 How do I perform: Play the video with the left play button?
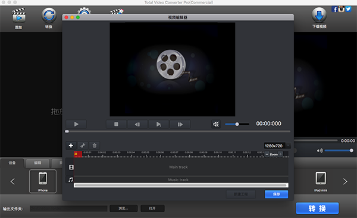tap(76, 124)
